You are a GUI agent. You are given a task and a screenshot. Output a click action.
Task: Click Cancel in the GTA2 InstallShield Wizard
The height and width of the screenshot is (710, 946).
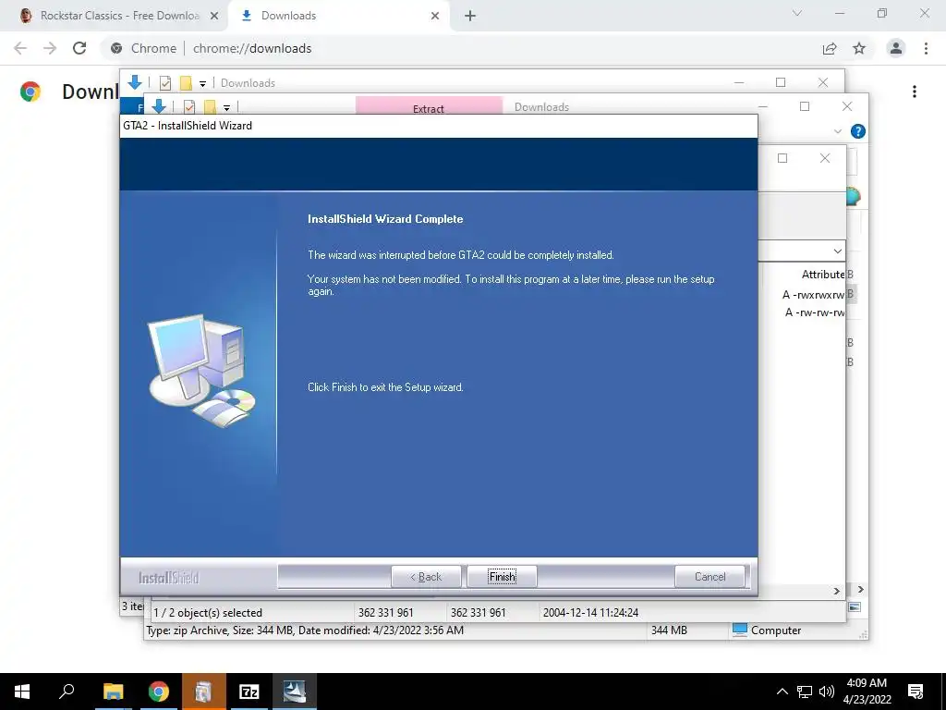pos(710,577)
